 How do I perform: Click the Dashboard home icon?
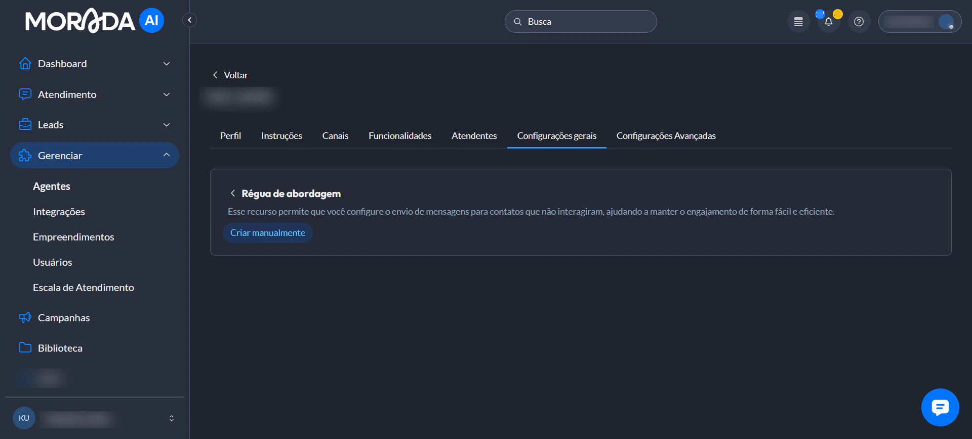25,64
